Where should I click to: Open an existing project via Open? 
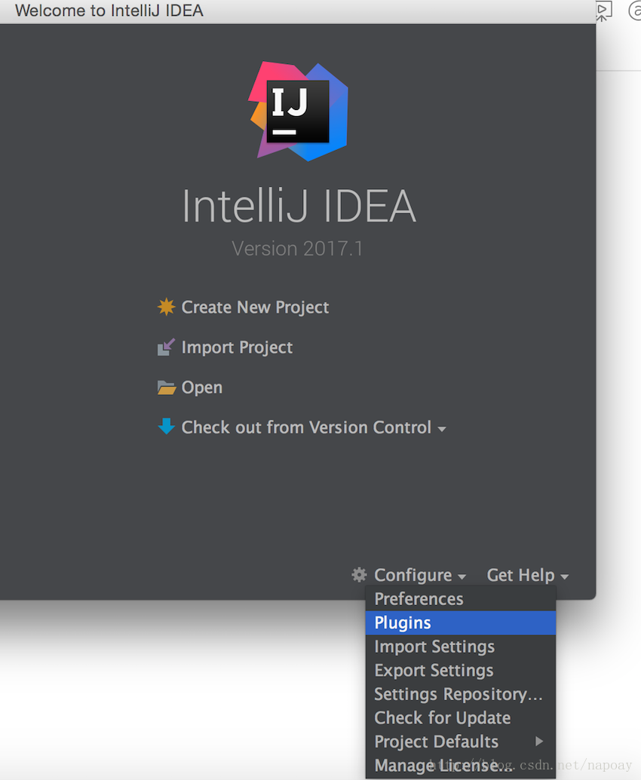click(x=201, y=387)
